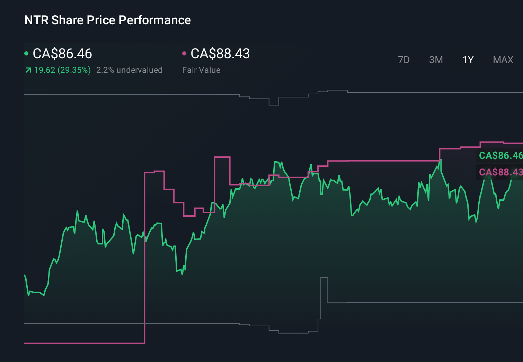The height and width of the screenshot is (362, 523).
Task: Select the 1Y time range
Action: [x=468, y=60]
